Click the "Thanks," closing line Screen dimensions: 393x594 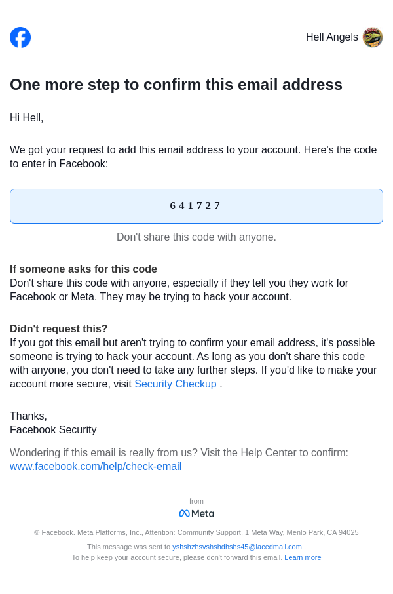28,416
